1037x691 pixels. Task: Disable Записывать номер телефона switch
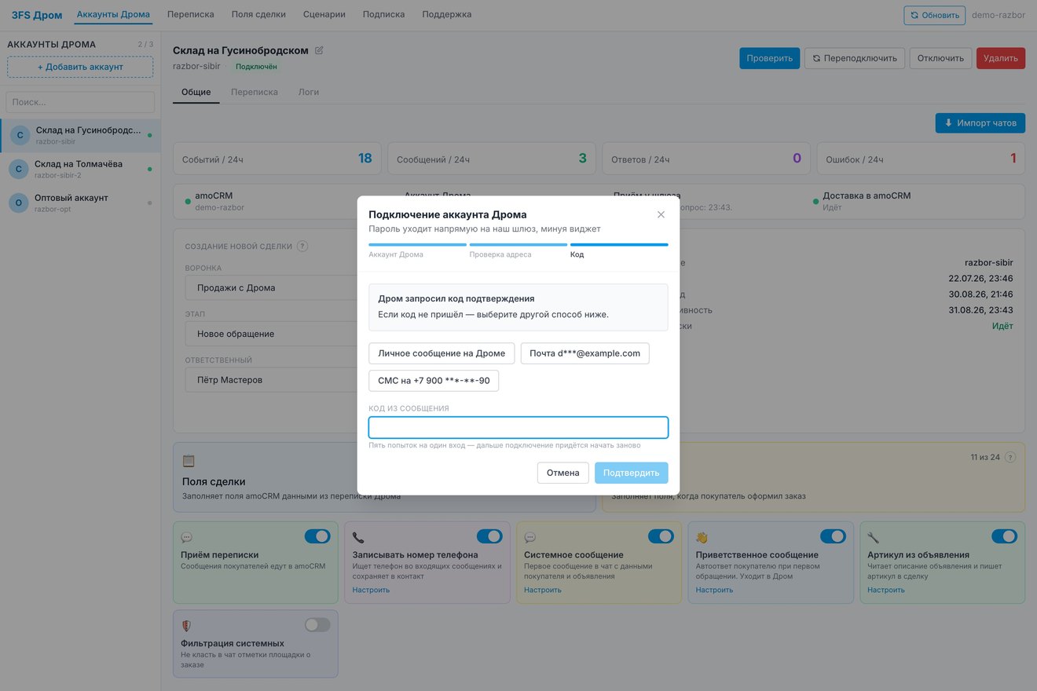(489, 536)
